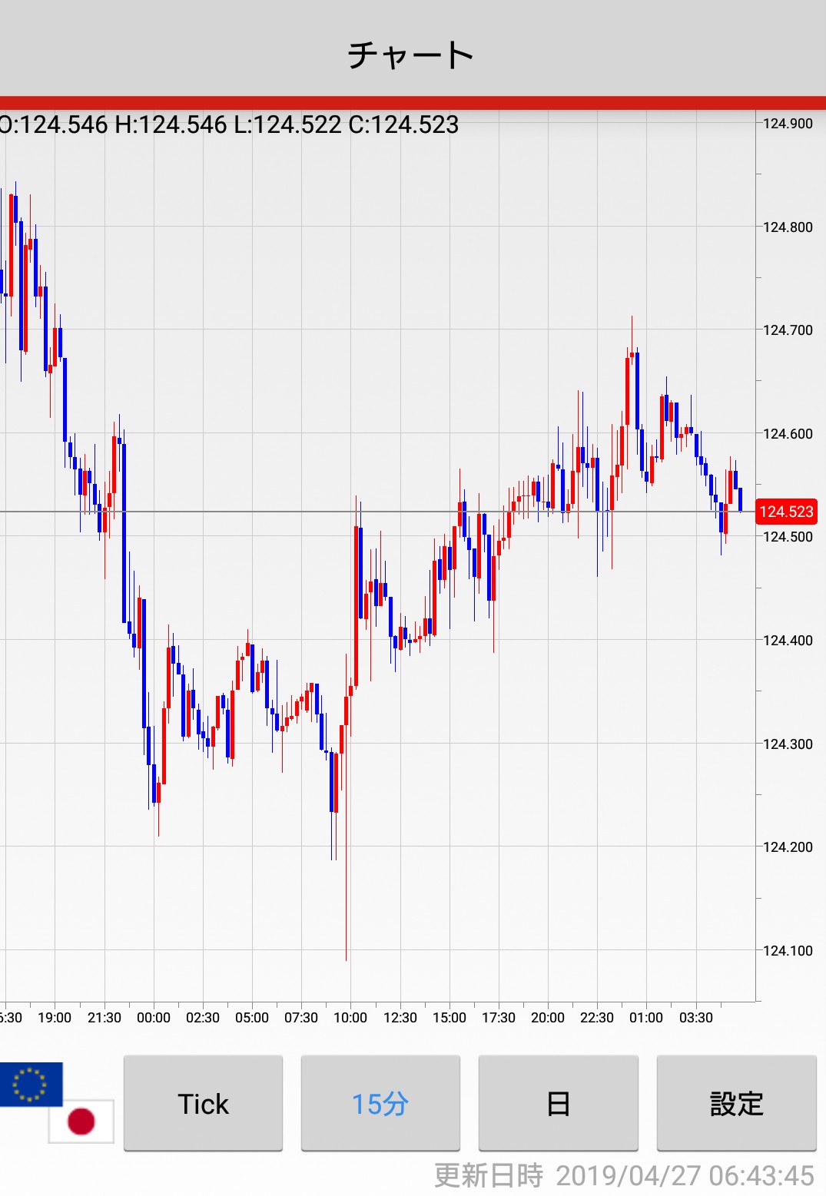The image size is (826, 1196).
Task: Tap the チャート title header
Action: [x=412, y=55]
